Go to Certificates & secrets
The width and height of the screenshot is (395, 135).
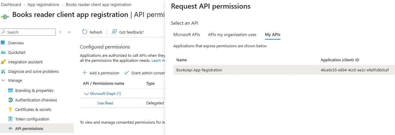33,109
